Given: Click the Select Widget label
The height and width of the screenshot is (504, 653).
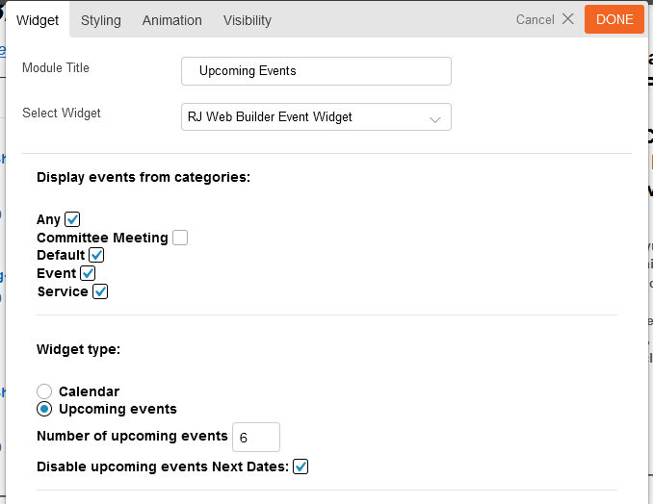Looking at the screenshot, I should click(x=62, y=113).
